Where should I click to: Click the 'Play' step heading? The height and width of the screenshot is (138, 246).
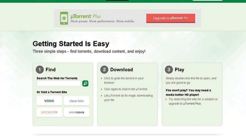coord(180,70)
